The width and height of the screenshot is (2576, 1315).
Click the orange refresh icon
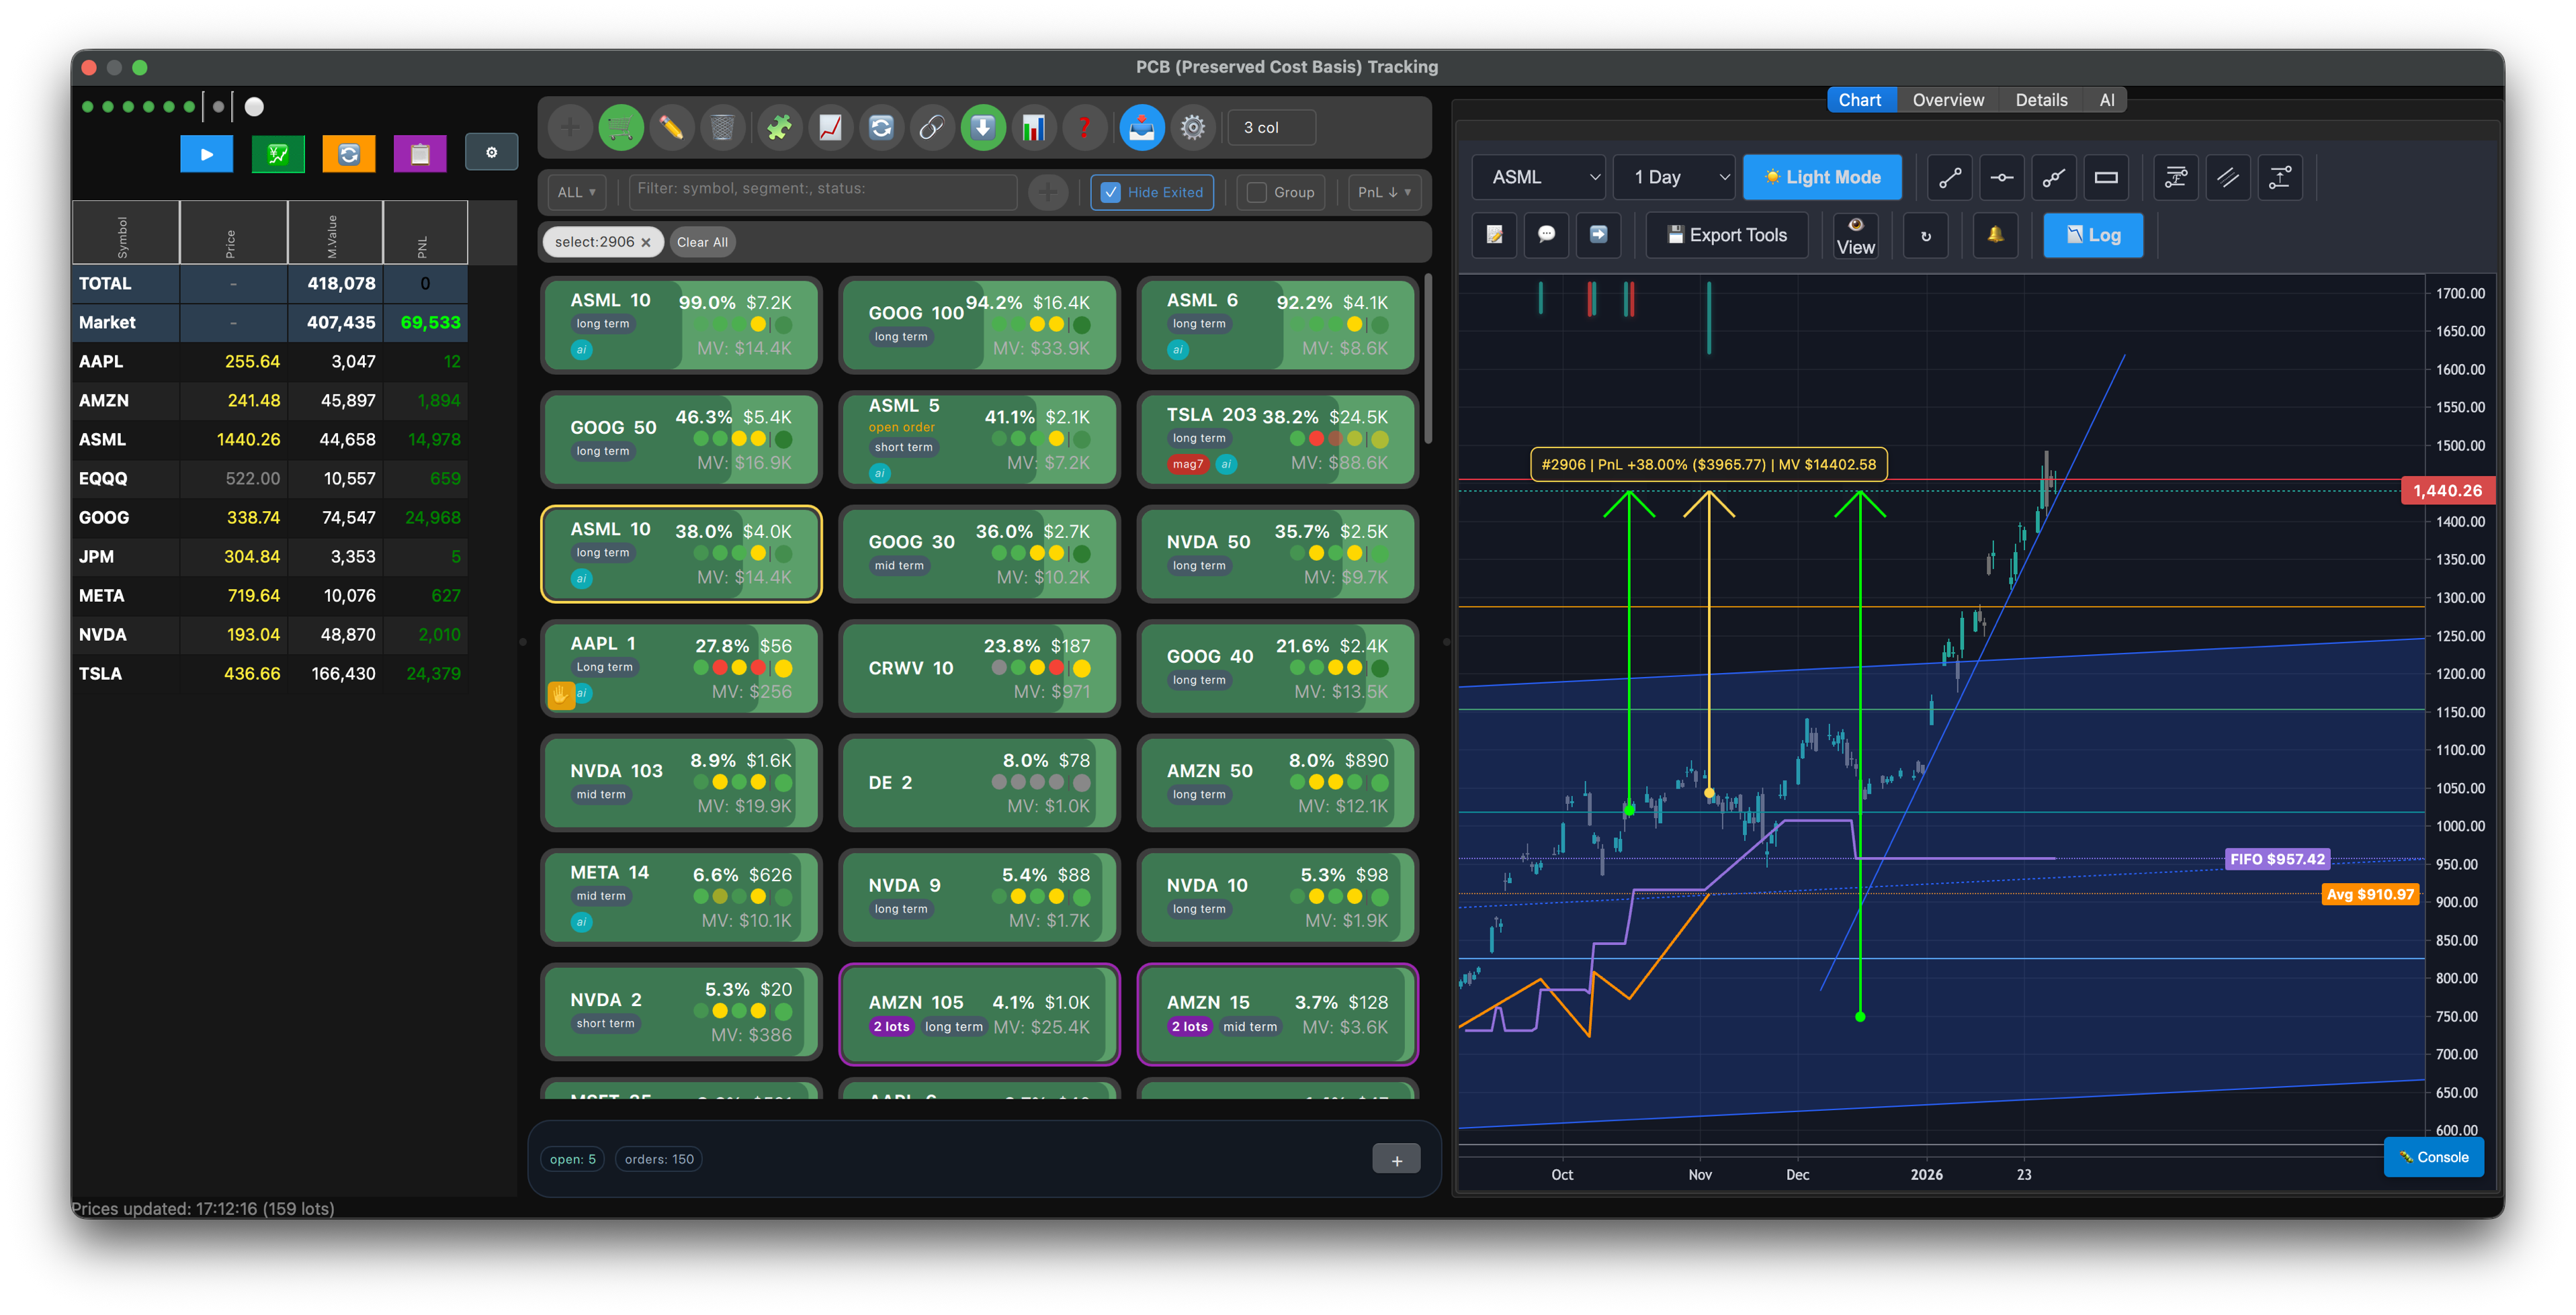pyautogui.click(x=349, y=154)
